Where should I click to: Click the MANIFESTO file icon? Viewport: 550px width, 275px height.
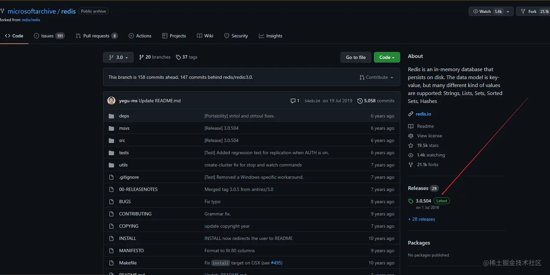coord(111,251)
